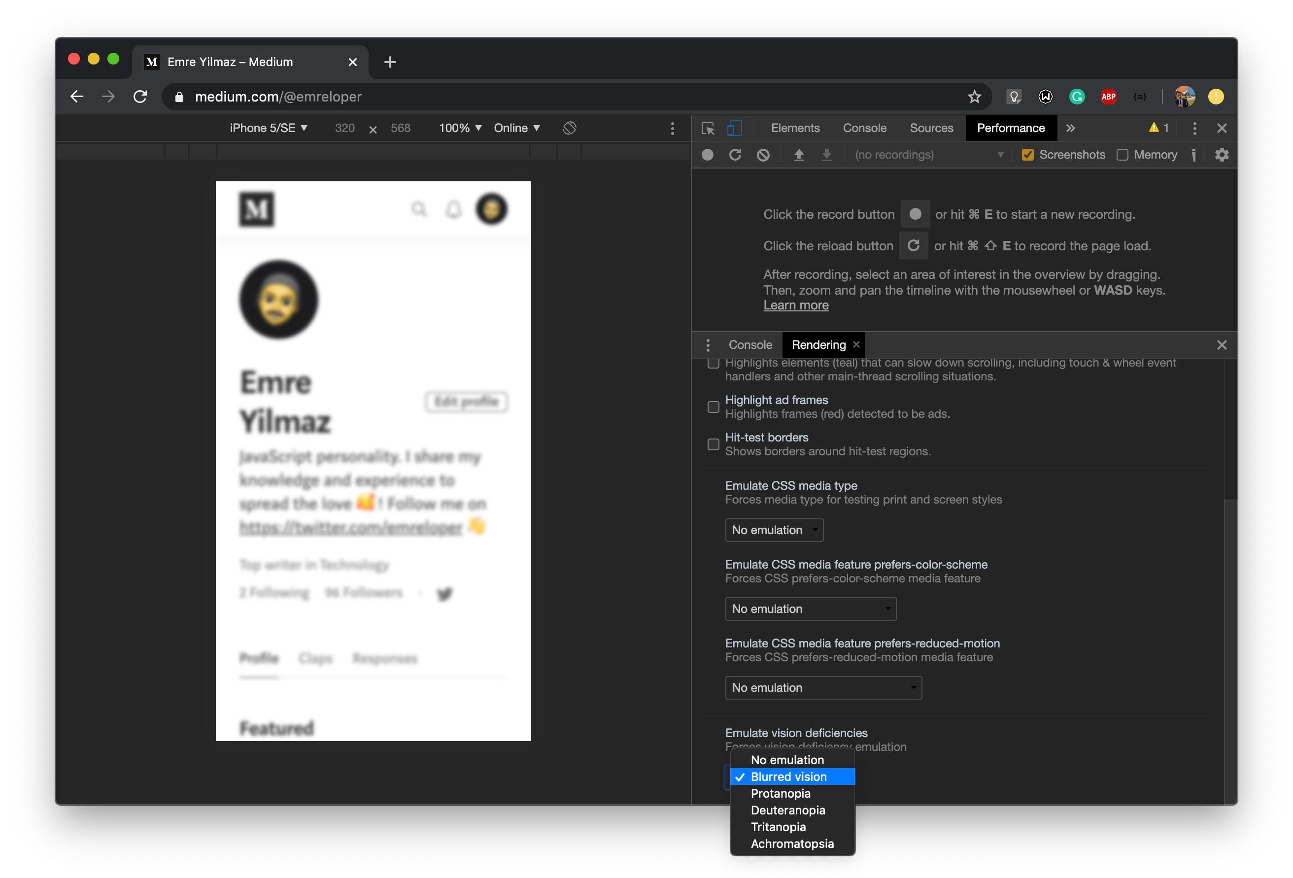The width and height of the screenshot is (1293, 878).
Task: Open the prefers-color-scheme emulation dropdown
Action: 810,608
